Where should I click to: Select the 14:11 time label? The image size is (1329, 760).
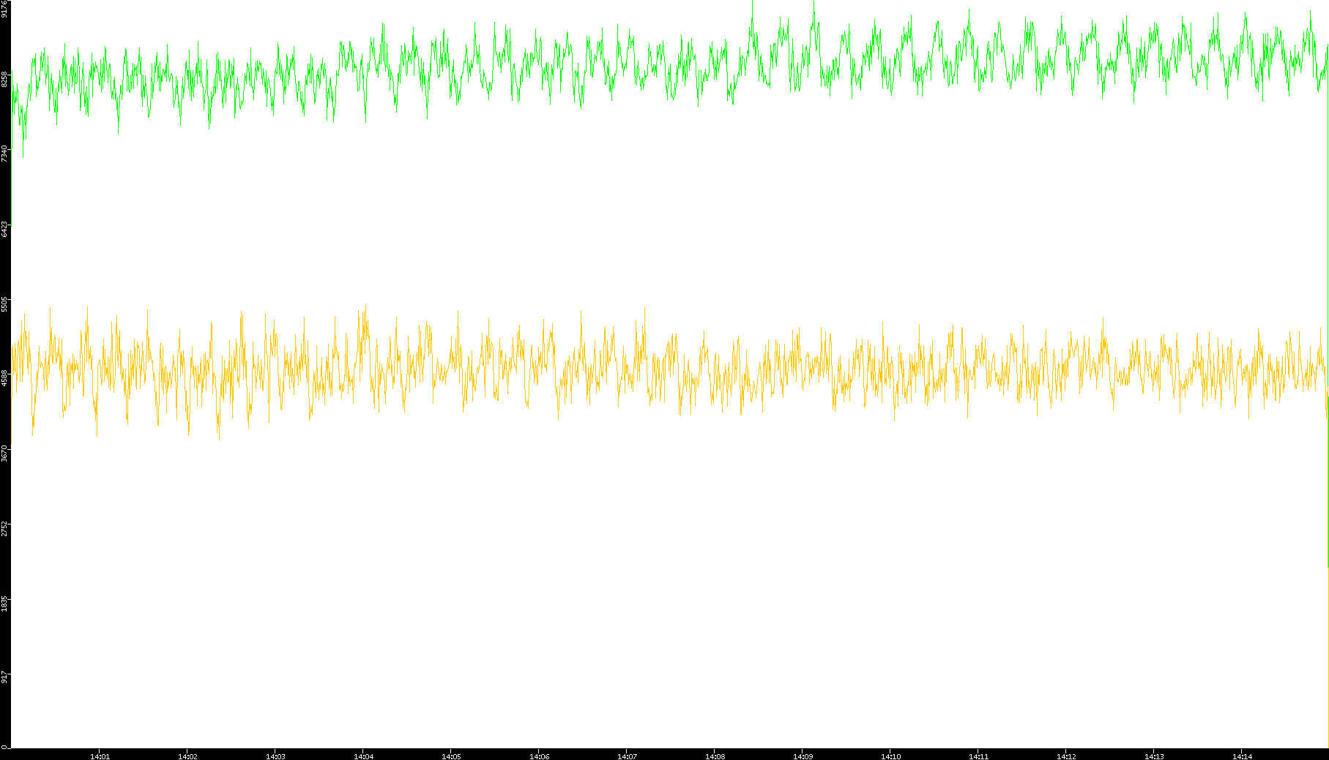pyautogui.click(x=978, y=756)
